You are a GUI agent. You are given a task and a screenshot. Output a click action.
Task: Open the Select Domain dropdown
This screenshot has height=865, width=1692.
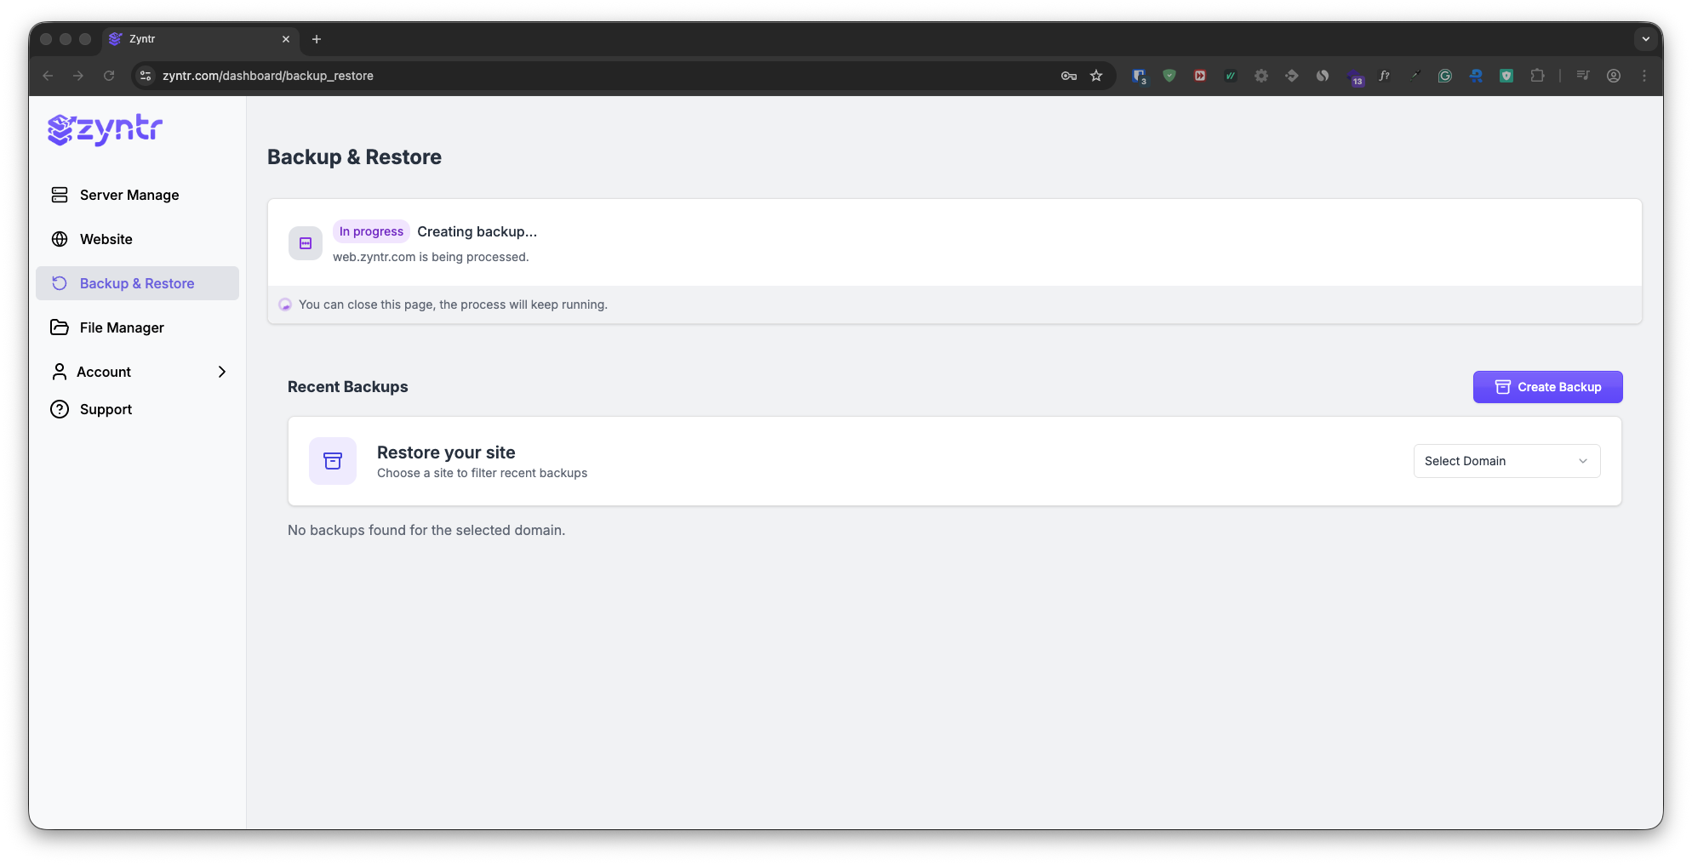coord(1506,460)
